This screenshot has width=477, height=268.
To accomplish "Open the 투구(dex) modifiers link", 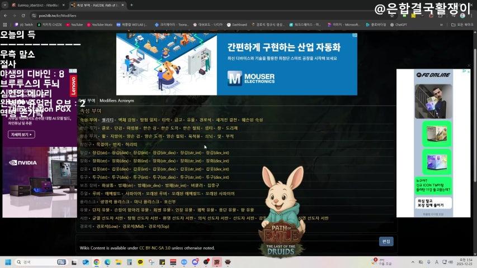I will point(120,178).
